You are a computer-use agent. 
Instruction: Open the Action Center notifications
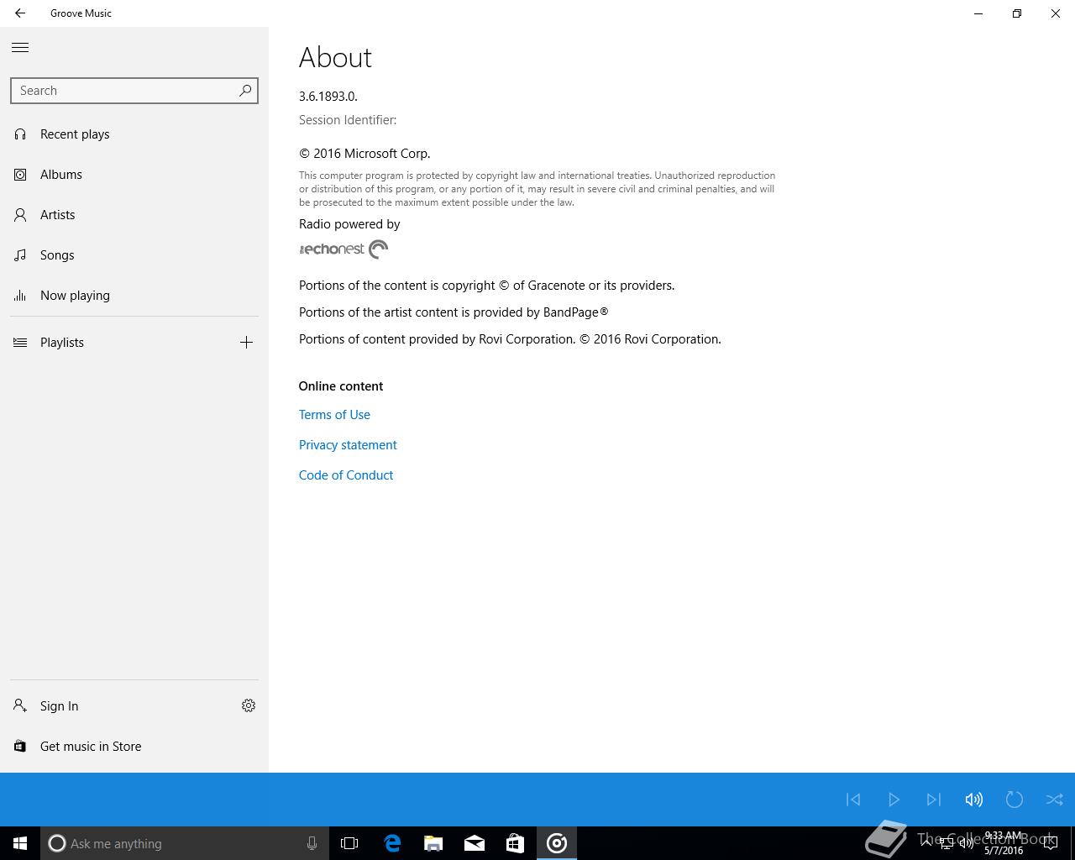(x=1050, y=843)
